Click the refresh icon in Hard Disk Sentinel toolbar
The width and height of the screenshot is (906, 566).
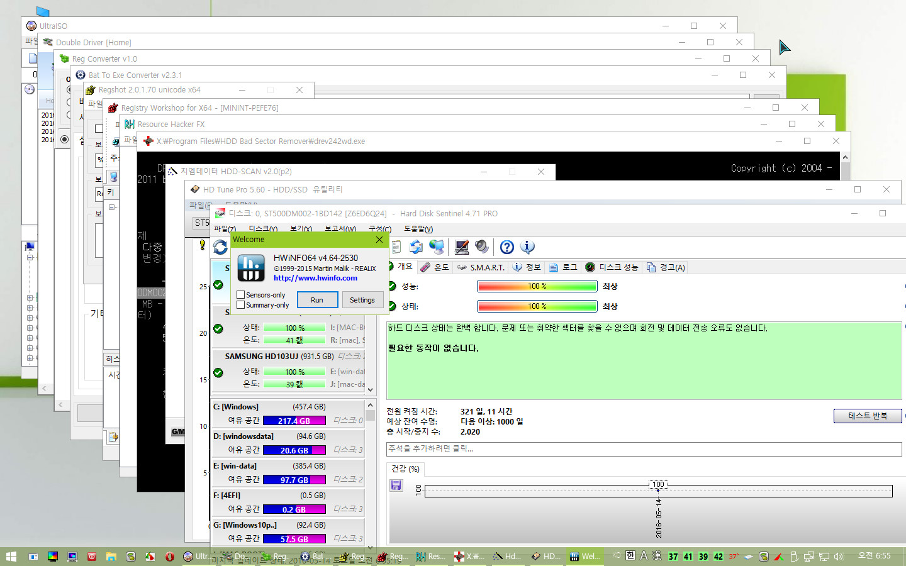point(220,247)
